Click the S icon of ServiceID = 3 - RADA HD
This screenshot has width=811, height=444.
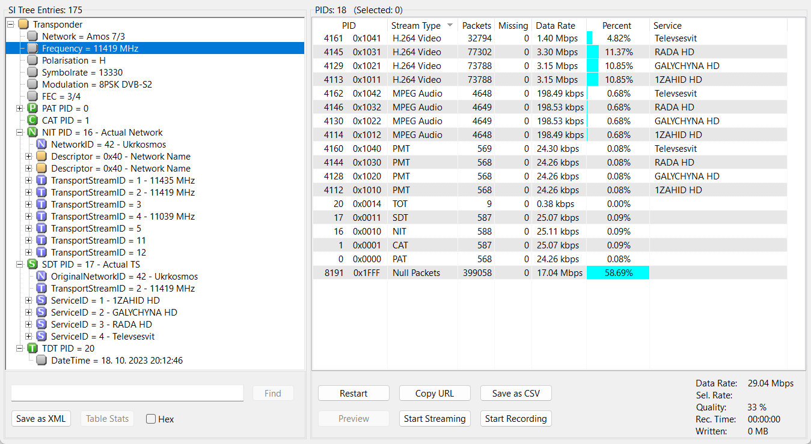[x=41, y=325]
